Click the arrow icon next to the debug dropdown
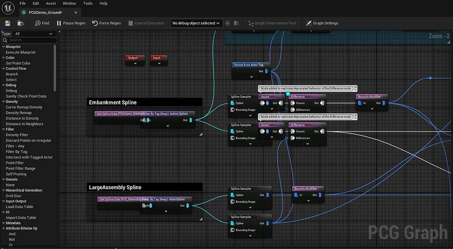 pos(227,23)
